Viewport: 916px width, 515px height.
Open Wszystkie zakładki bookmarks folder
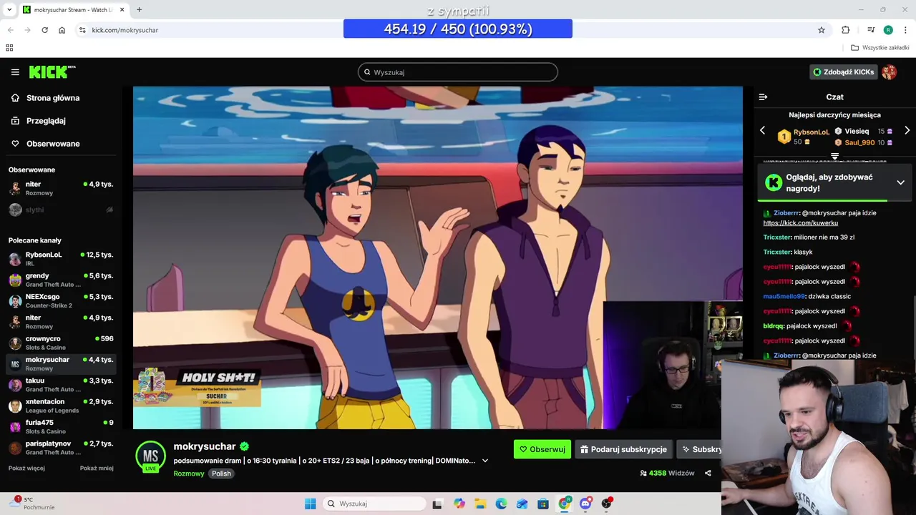click(x=880, y=48)
